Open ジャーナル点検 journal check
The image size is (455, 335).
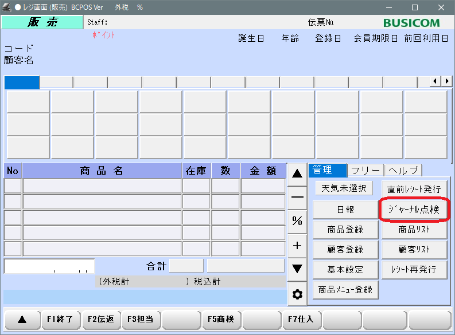(x=414, y=210)
